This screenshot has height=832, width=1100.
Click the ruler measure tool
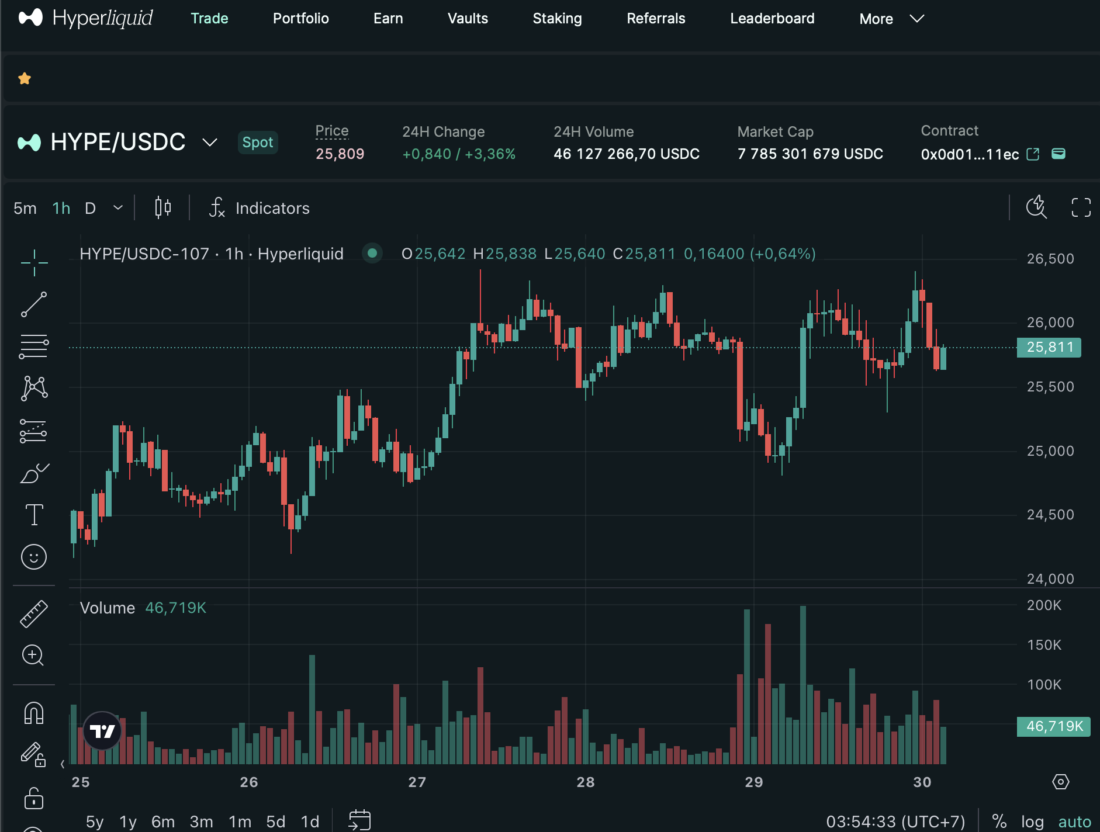pos(34,614)
